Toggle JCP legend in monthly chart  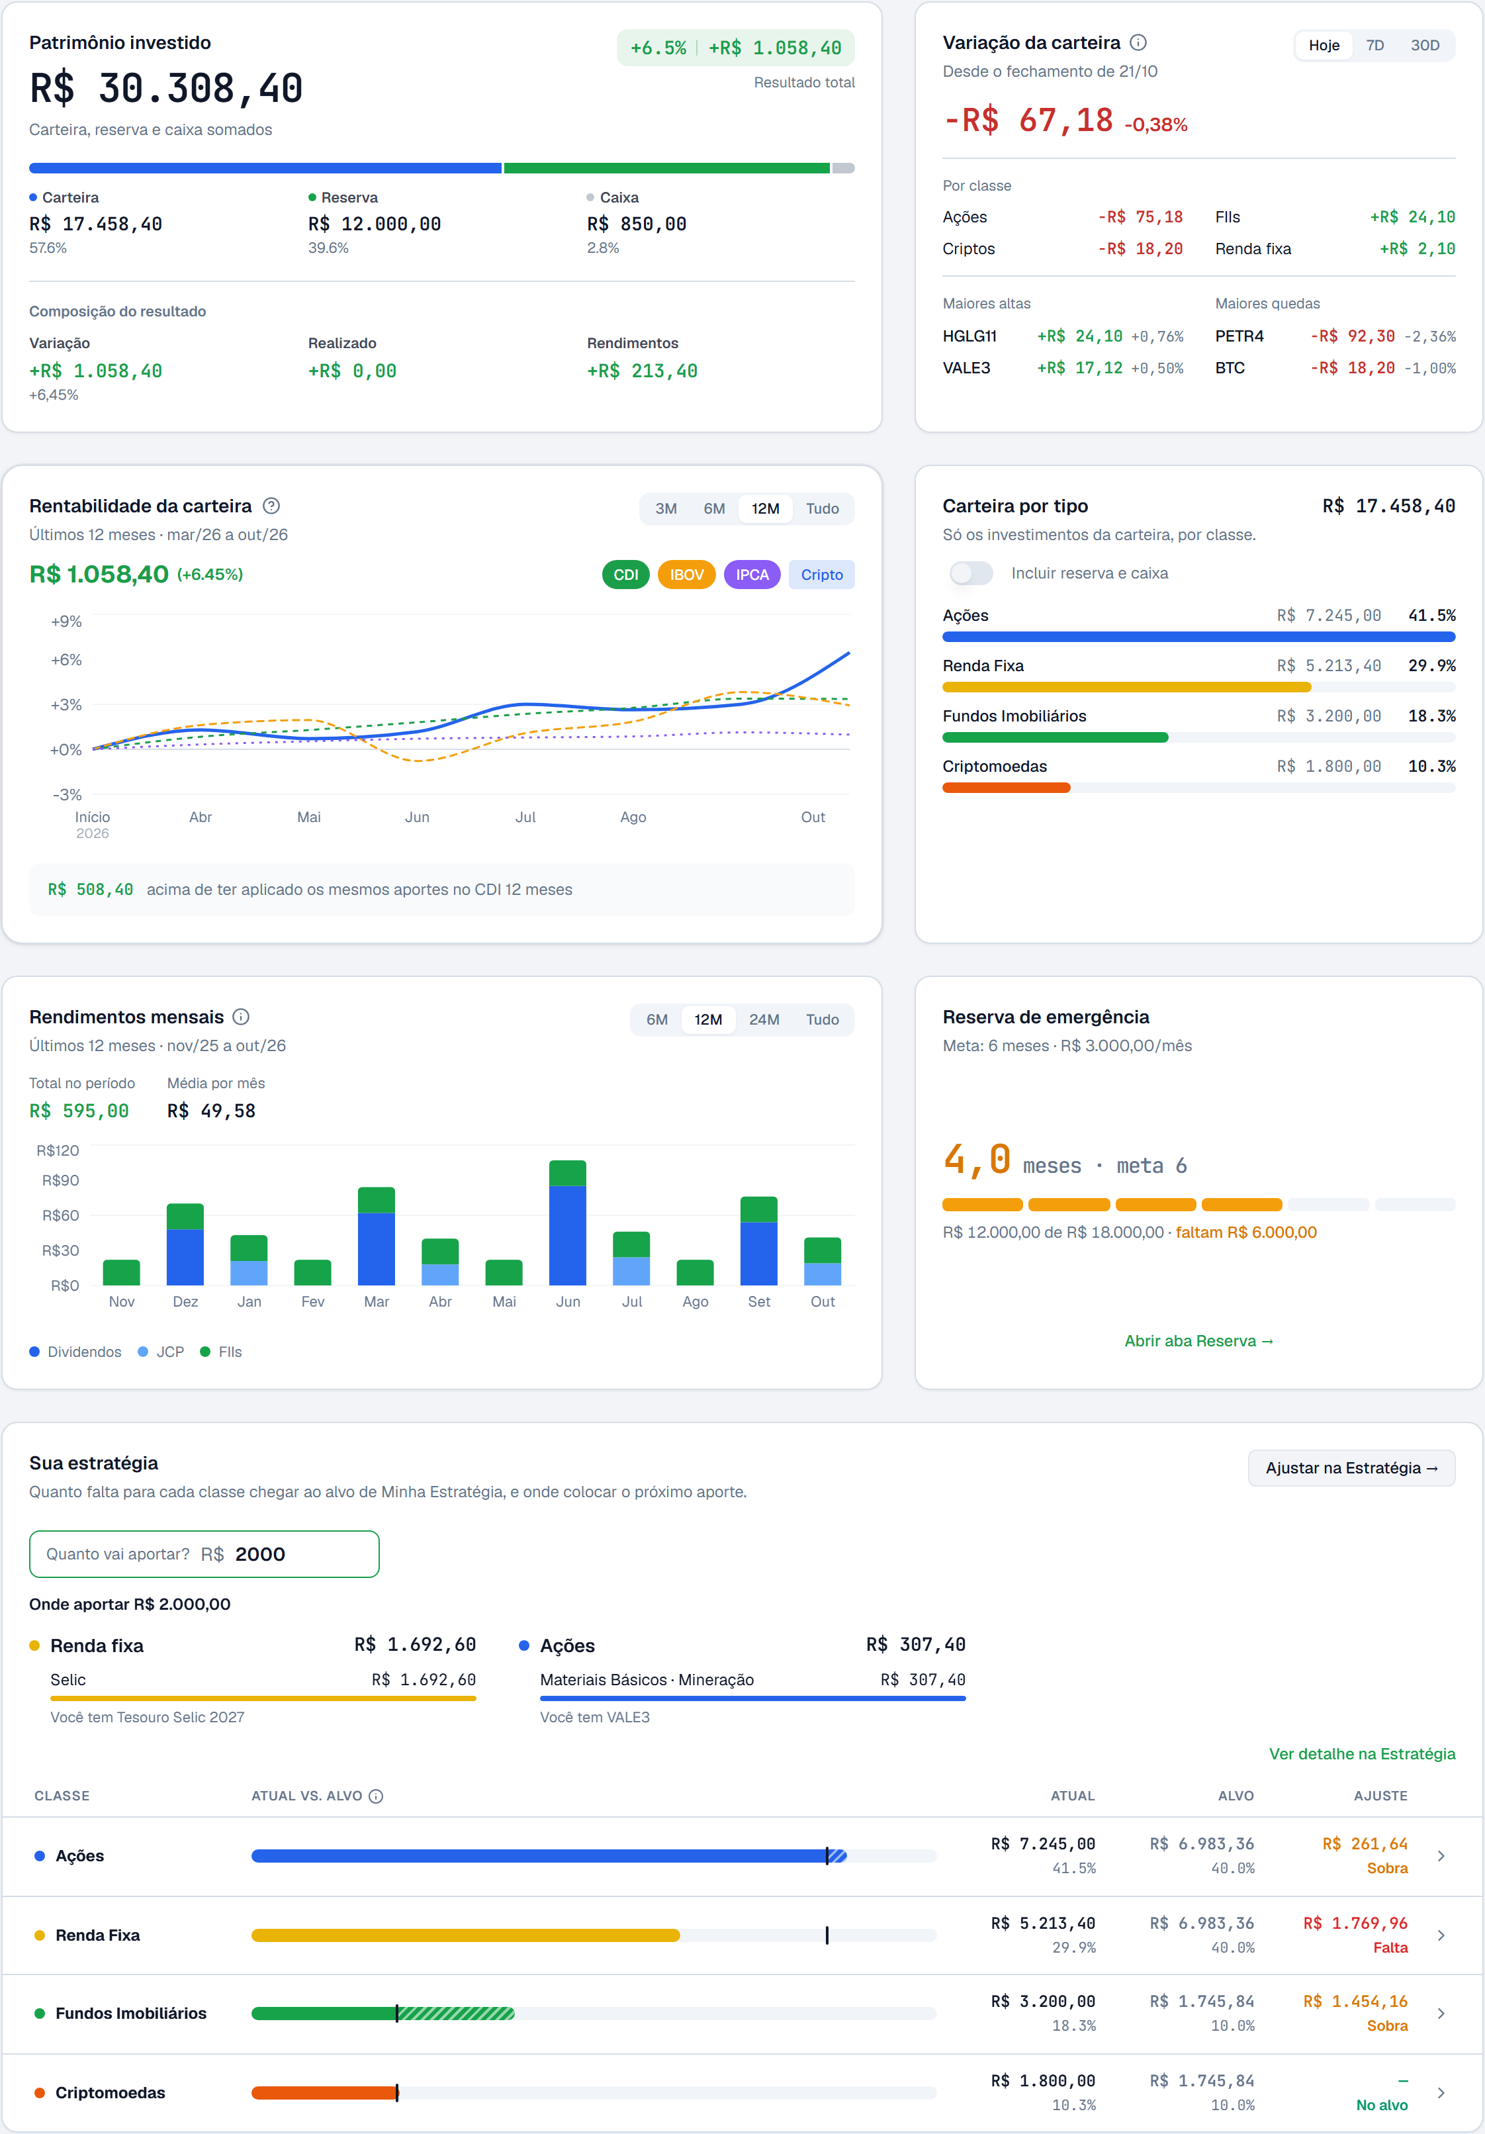pos(161,1352)
